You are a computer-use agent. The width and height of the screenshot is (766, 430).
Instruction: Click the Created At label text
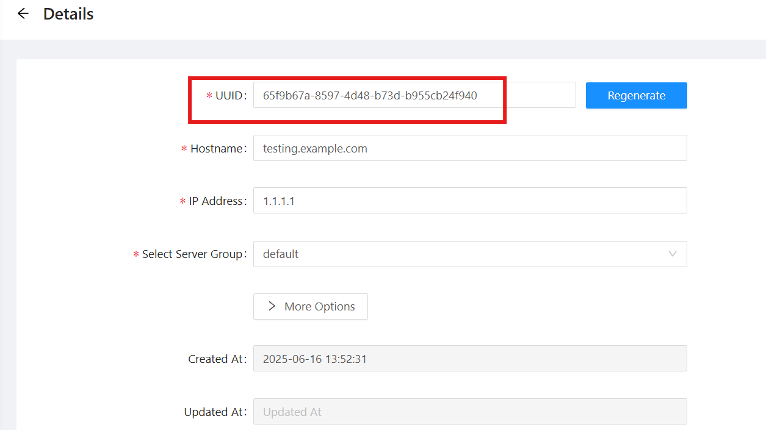pos(216,359)
